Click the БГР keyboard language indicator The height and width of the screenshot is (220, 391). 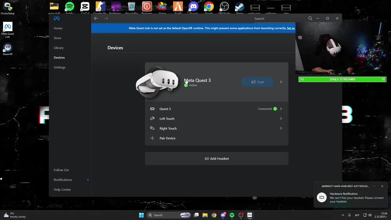(x=357, y=215)
